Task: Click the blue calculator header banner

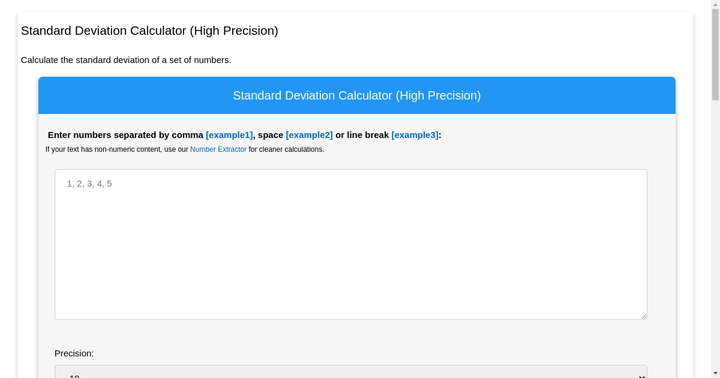Action: 356,95
